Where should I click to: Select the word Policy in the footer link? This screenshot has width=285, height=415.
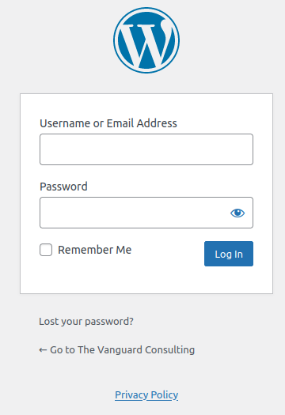(x=165, y=395)
